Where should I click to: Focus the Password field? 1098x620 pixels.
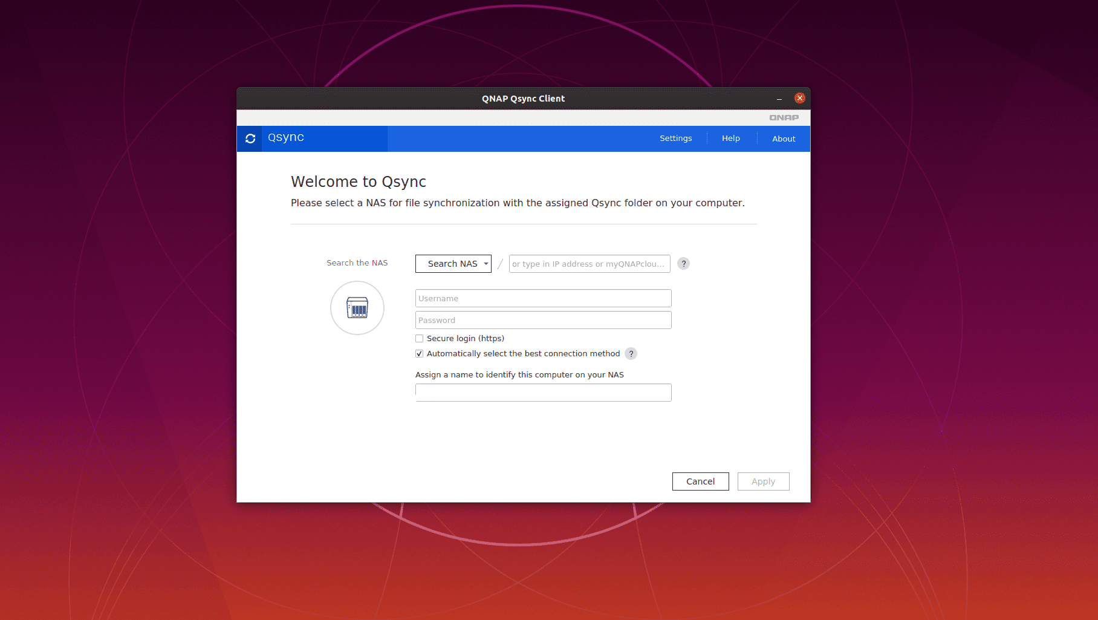coord(544,320)
